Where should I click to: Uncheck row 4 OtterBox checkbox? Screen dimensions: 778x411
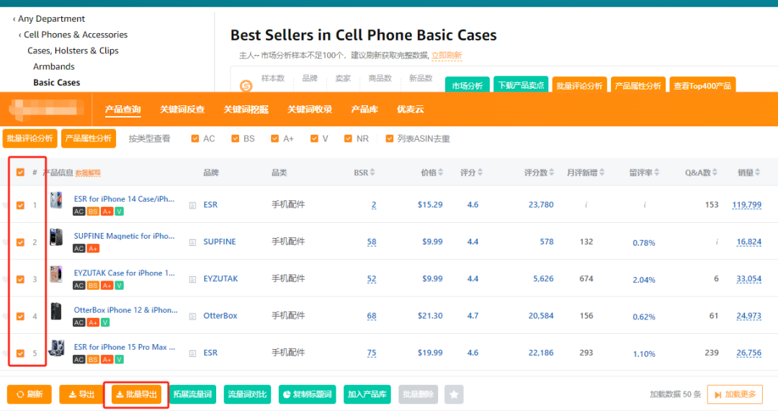(x=20, y=317)
